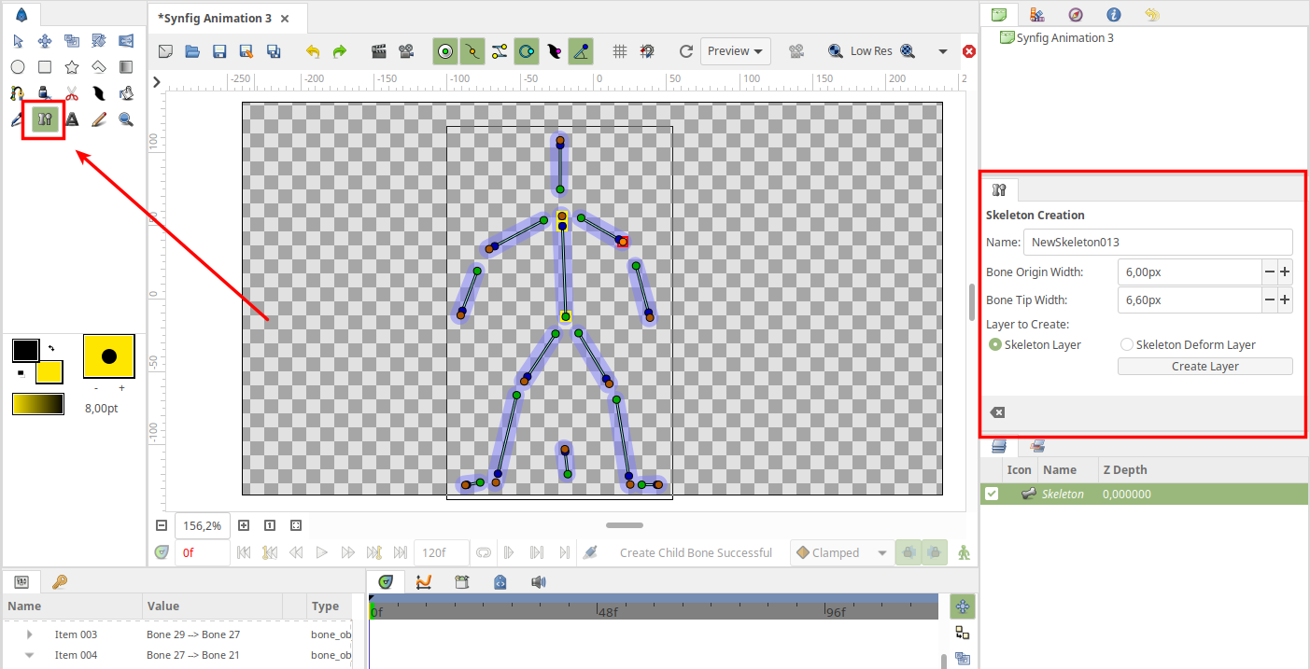
Task: Choose the Skeleton Deform Layer radio option
Action: tap(1188, 344)
